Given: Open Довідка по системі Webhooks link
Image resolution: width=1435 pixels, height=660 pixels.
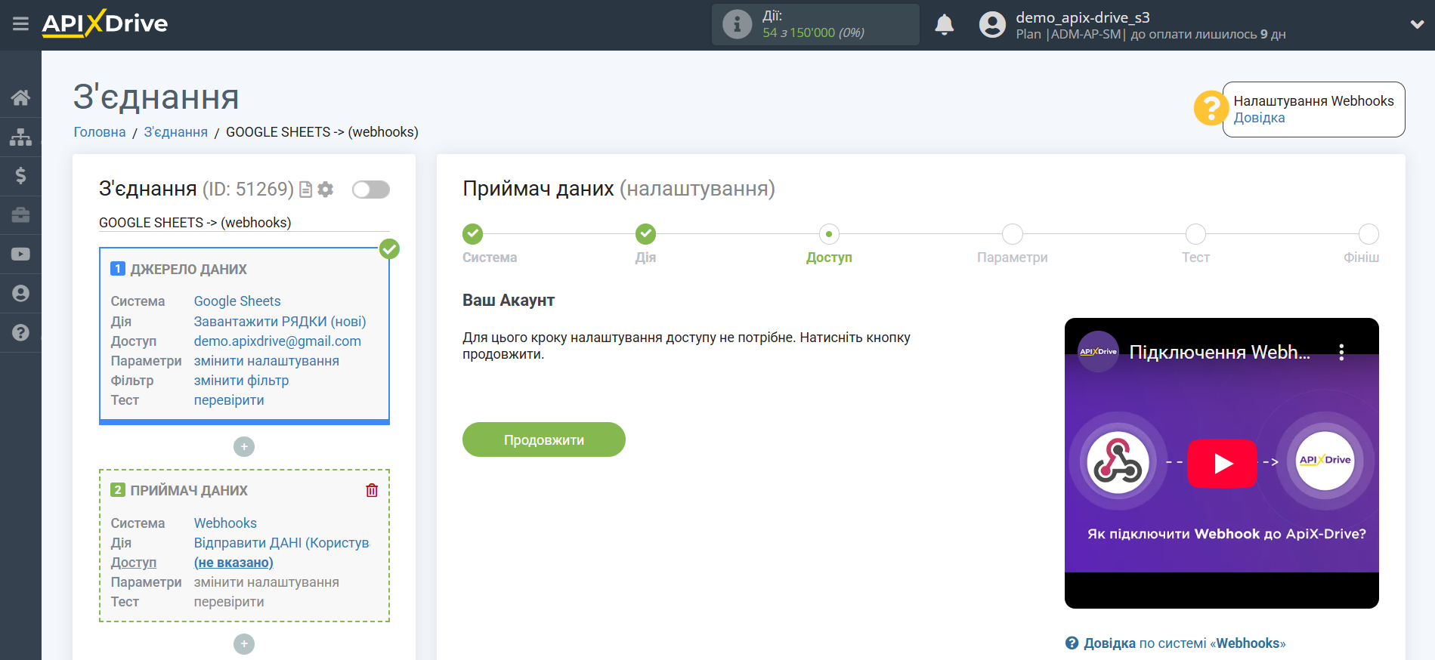Looking at the screenshot, I should point(1184,643).
